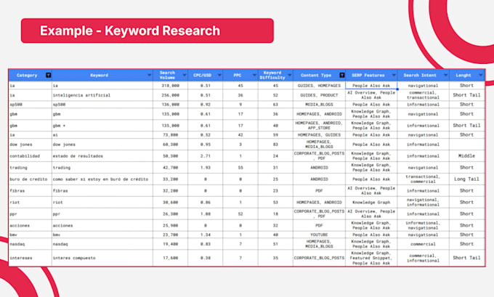Select CPC cell '0.38'

pyautogui.click(x=206, y=258)
